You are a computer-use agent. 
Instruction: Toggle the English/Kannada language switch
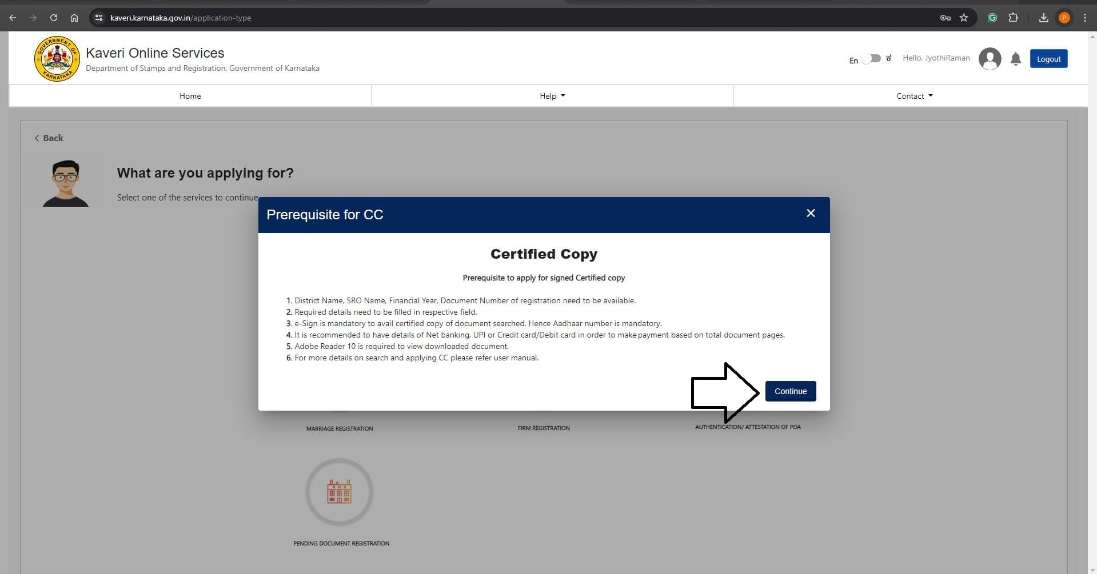tap(872, 59)
